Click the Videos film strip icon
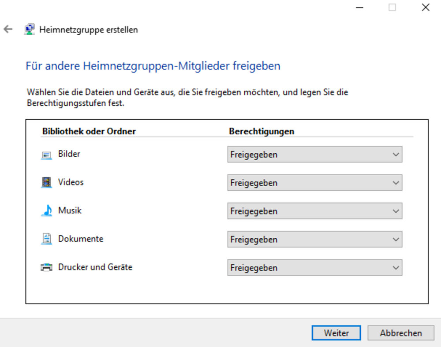Image resolution: width=441 pixels, height=347 pixels. (x=46, y=182)
